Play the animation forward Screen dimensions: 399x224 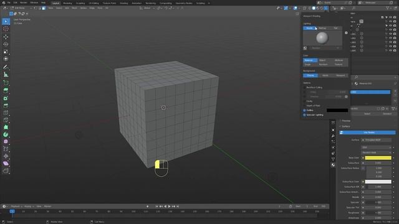coord(169,207)
